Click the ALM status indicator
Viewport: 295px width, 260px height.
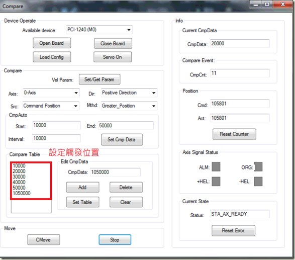(x=216, y=167)
